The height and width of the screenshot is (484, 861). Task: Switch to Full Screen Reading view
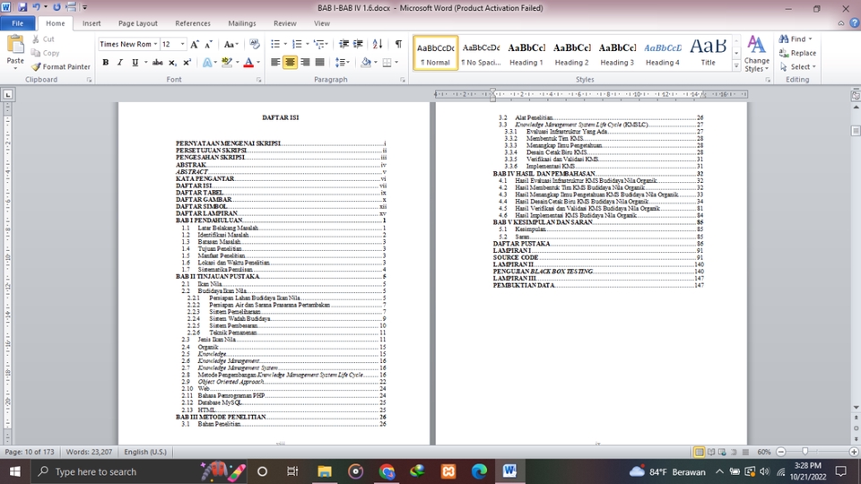(711, 452)
